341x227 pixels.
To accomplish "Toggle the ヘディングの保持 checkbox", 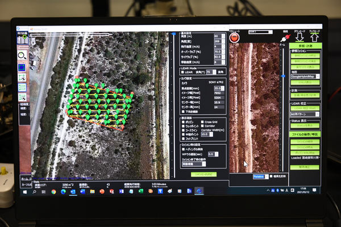I will (x=183, y=149).
